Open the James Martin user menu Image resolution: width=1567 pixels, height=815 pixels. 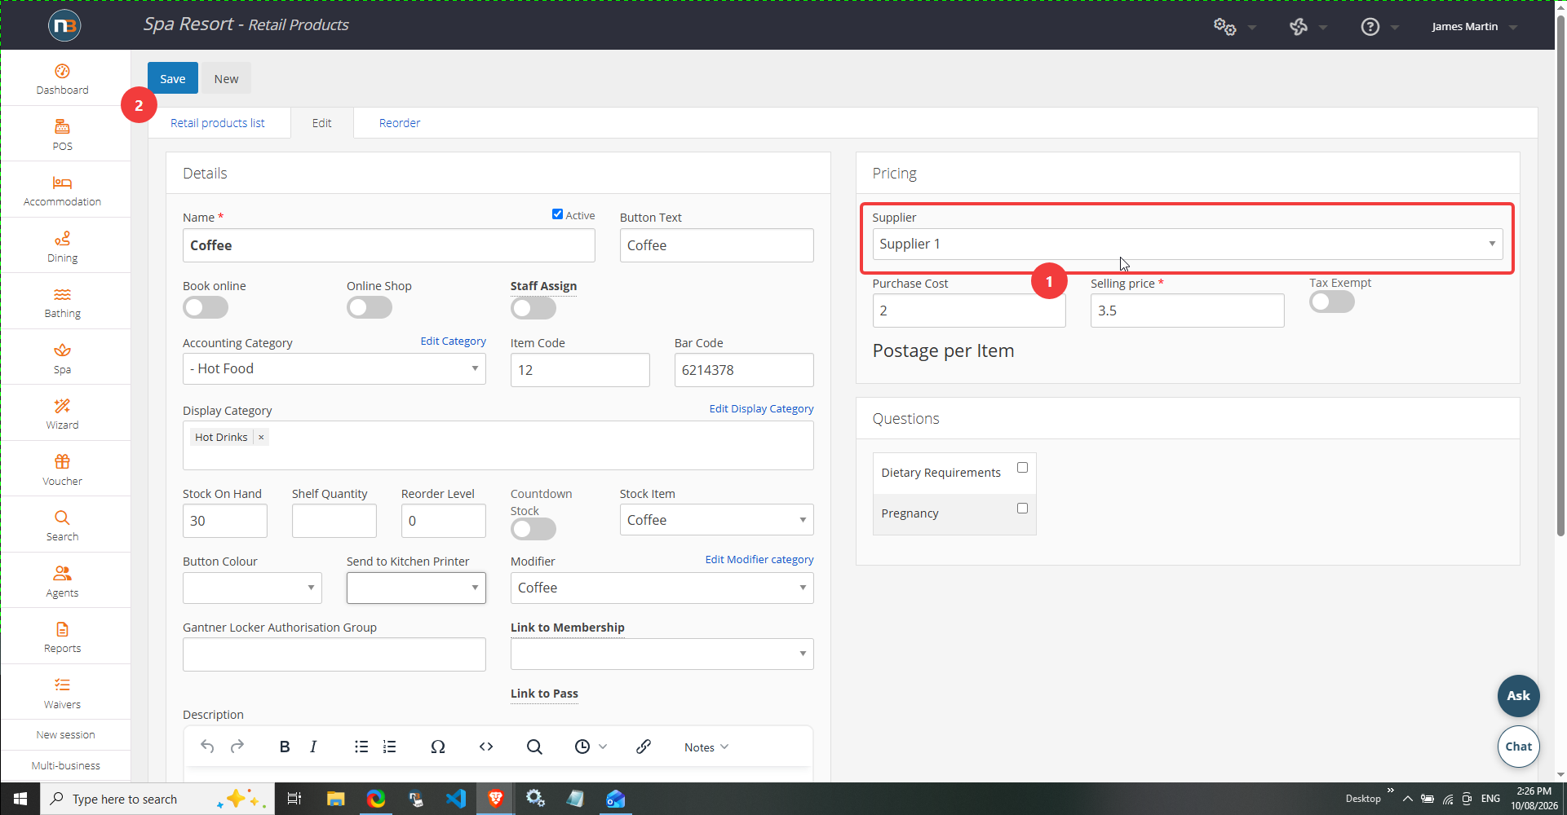[1474, 27]
